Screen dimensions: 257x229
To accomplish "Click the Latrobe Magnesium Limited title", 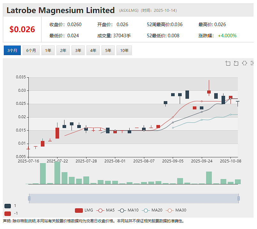I will [x=60, y=10].
